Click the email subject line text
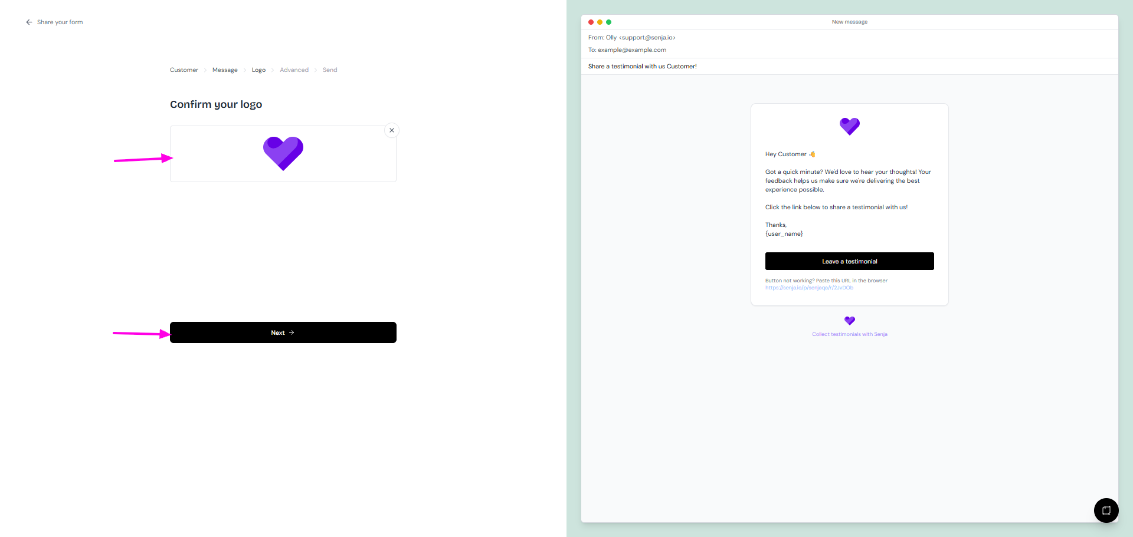This screenshot has height=537, width=1133. pyautogui.click(x=642, y=67)
